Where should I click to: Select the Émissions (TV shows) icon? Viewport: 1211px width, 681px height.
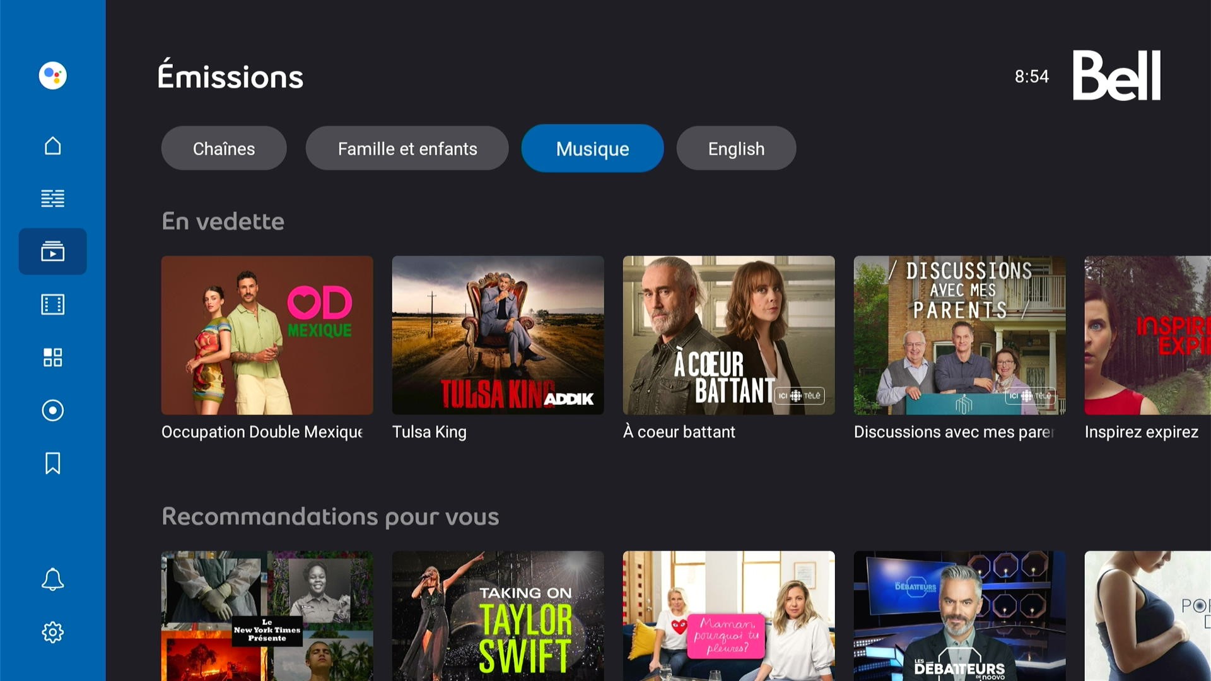[x=52, y=251]
